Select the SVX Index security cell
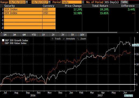Viewport: 139px width, 98px height. point(23,13)
